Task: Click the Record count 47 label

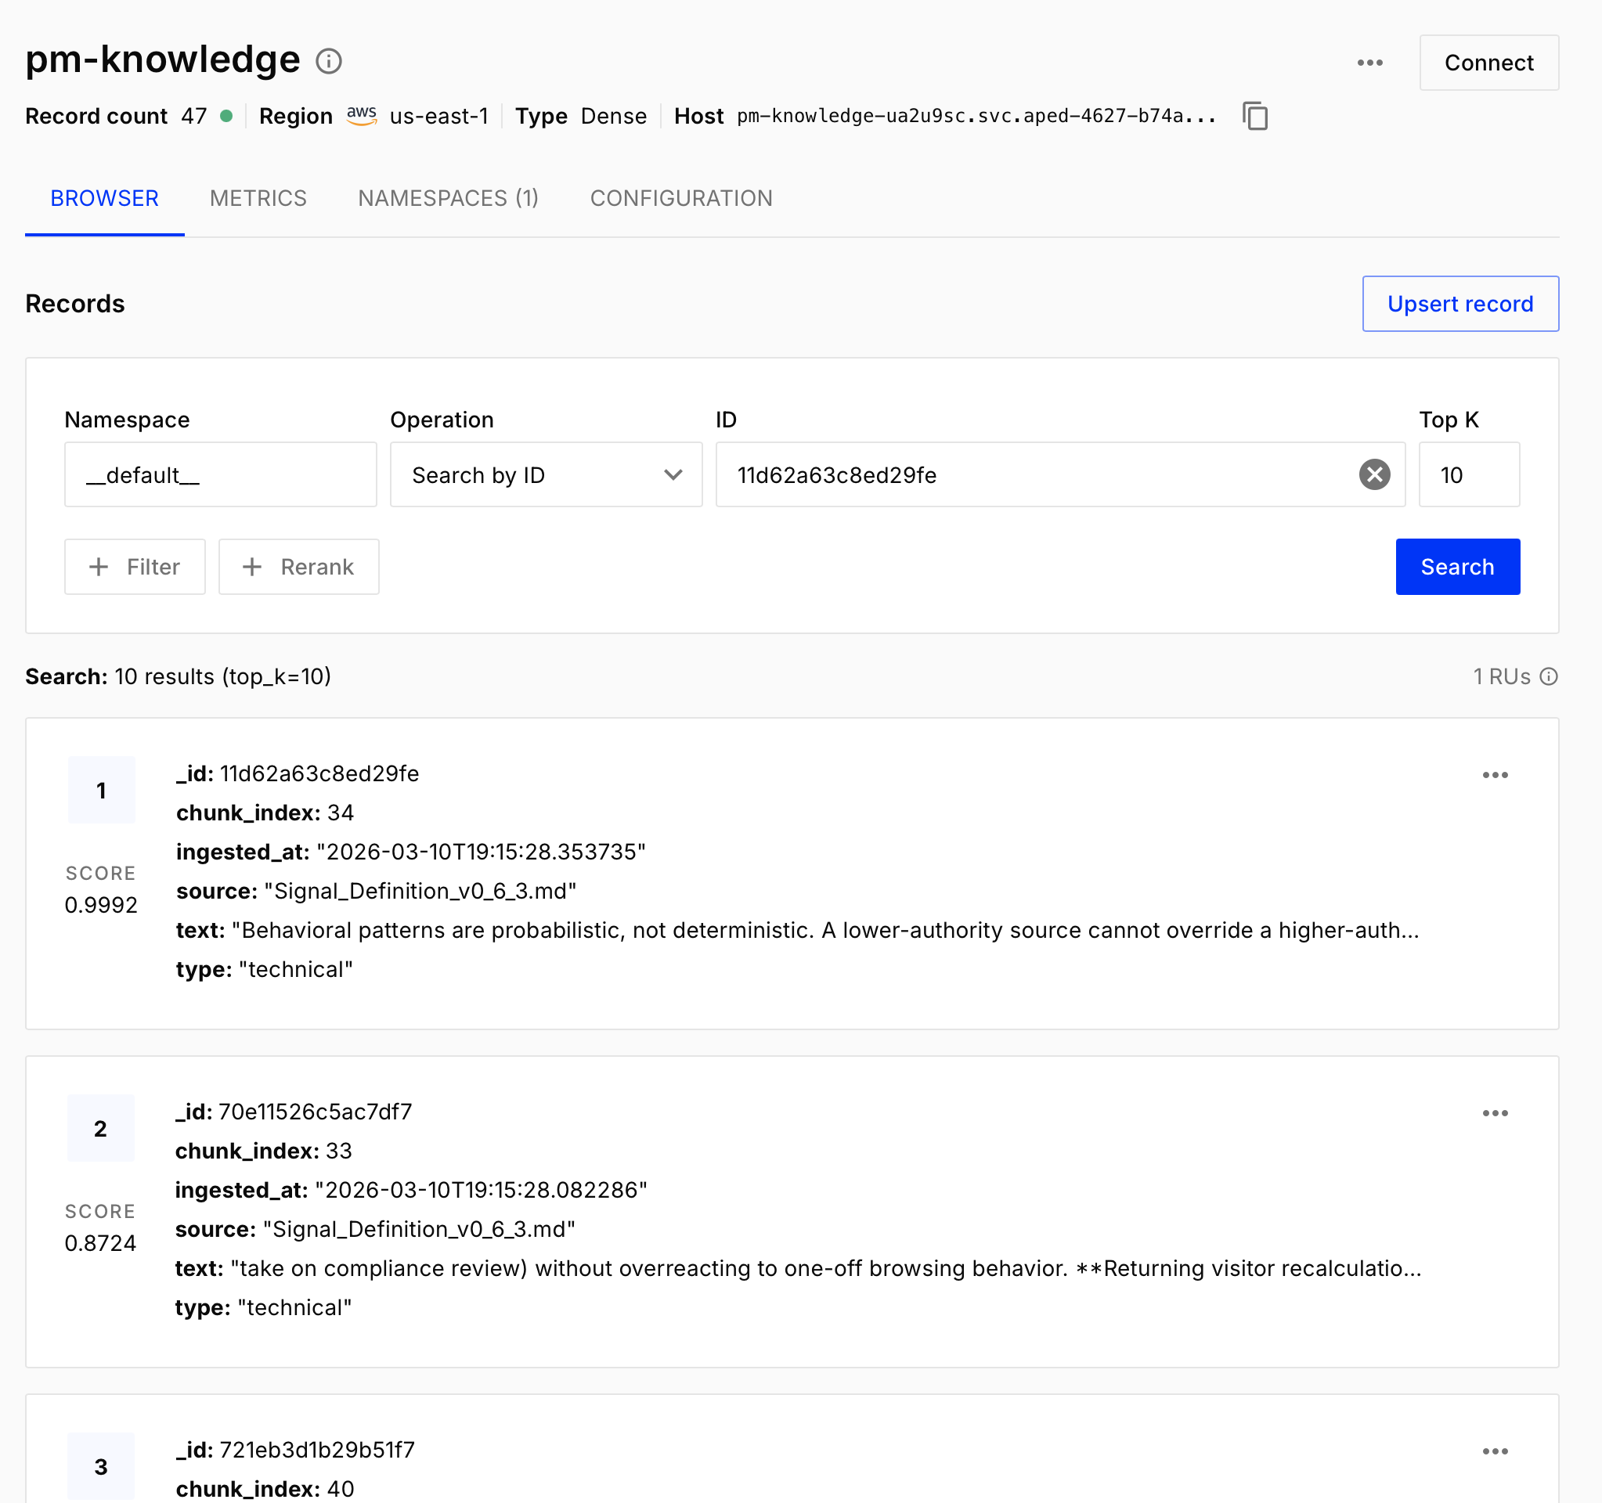Action: click(116, 116)
